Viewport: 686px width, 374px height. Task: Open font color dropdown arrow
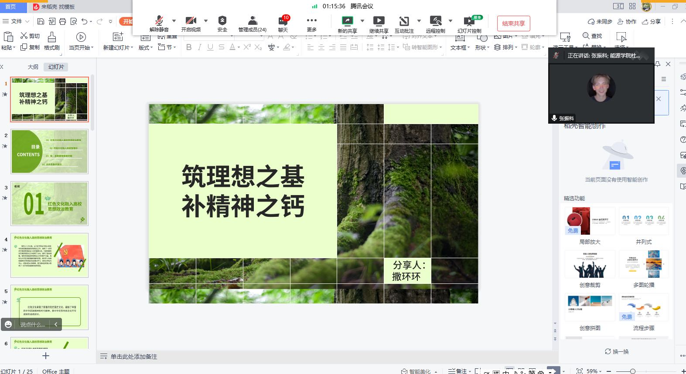[x=239, y=47]
